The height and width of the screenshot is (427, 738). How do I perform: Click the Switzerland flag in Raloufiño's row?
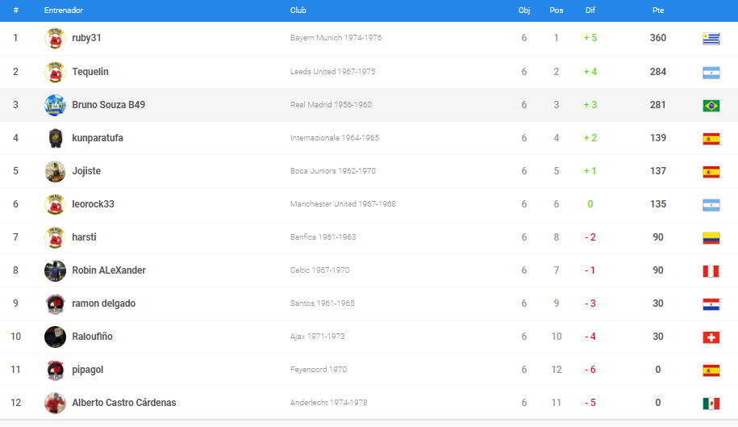711,337
